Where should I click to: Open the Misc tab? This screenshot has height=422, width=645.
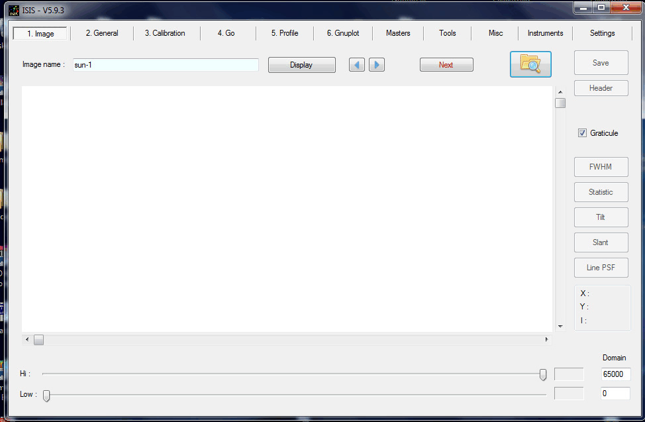click(496, 33)
